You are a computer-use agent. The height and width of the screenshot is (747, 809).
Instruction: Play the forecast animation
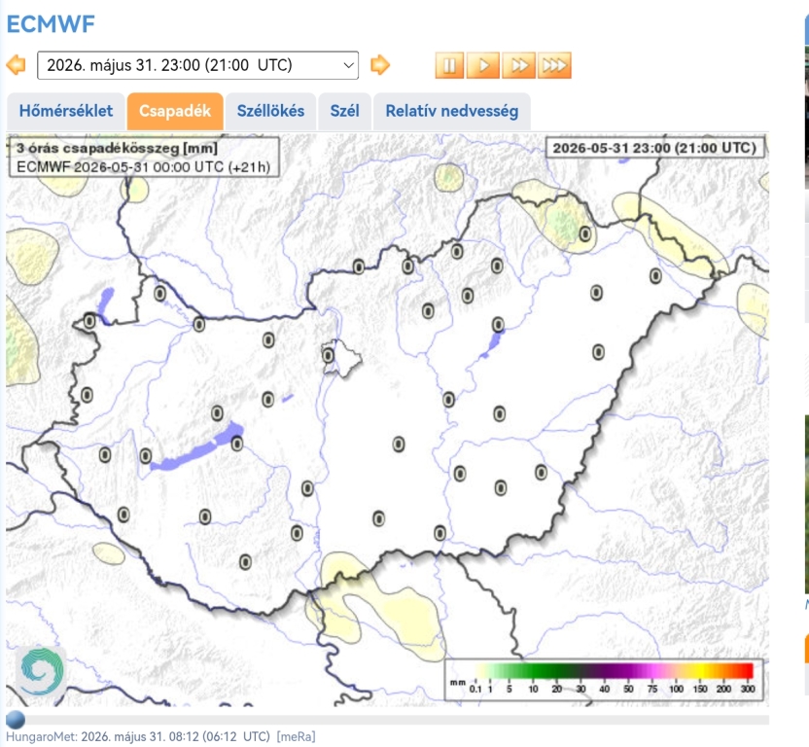pyautogui.click(x=483, y=65)
